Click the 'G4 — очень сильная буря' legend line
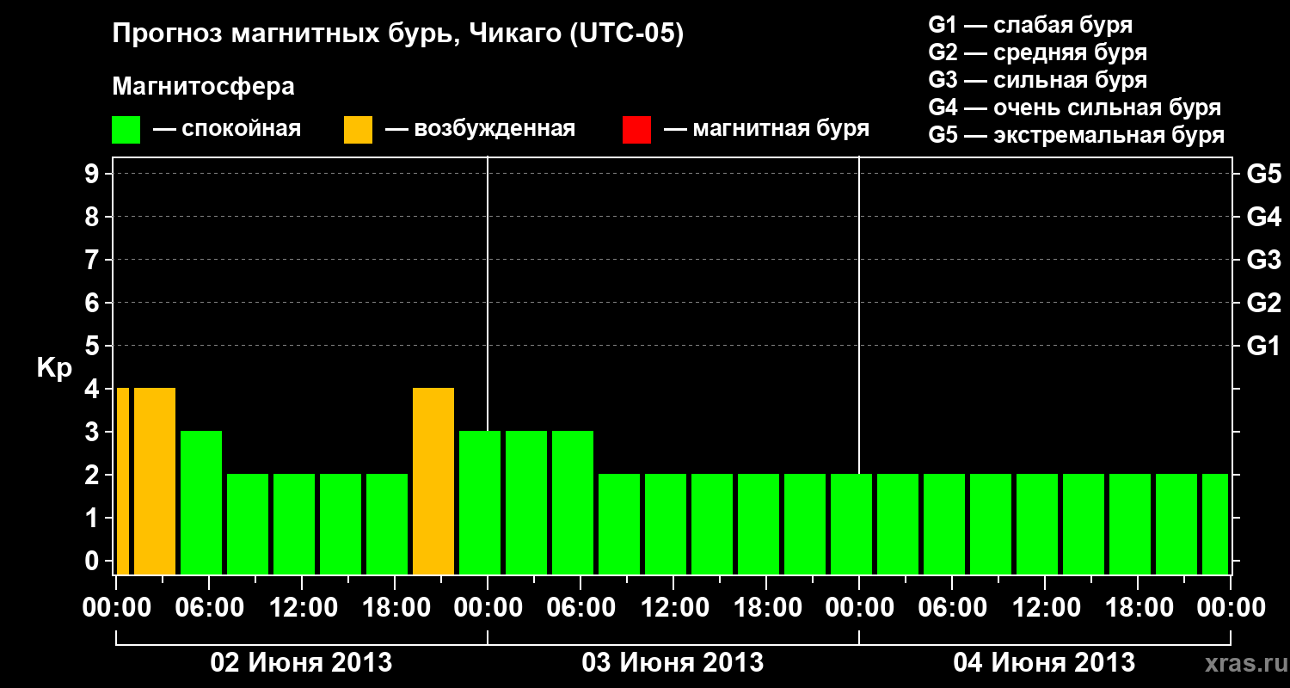 tap(1074, 107)
